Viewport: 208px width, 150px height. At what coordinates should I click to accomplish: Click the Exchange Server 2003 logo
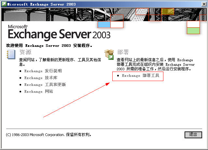(59, 33)
